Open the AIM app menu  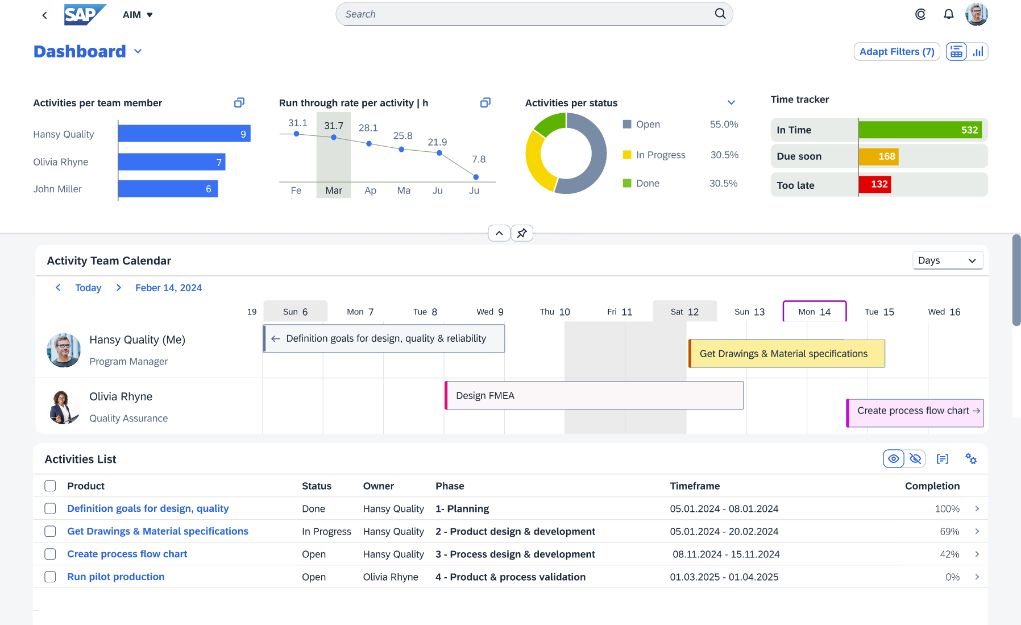[x=138, y=15]
